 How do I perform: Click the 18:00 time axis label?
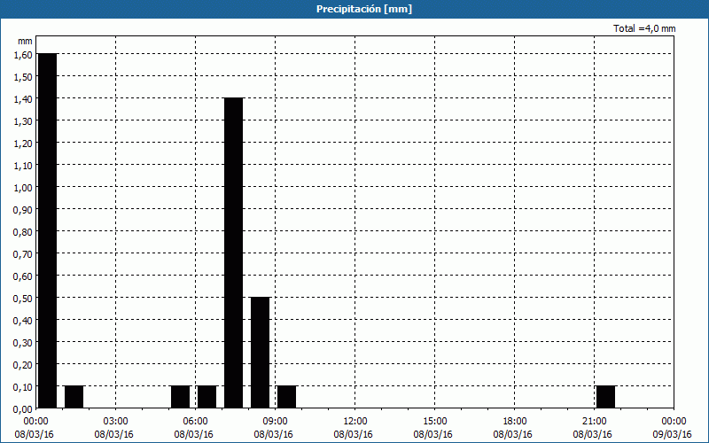515,422
